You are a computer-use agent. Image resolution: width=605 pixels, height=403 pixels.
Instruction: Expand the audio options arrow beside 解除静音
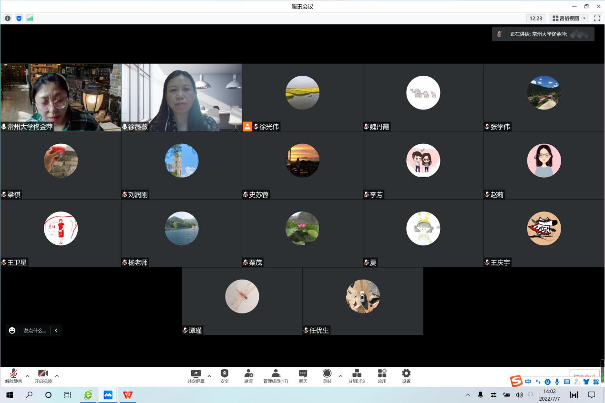pos(27,376)
